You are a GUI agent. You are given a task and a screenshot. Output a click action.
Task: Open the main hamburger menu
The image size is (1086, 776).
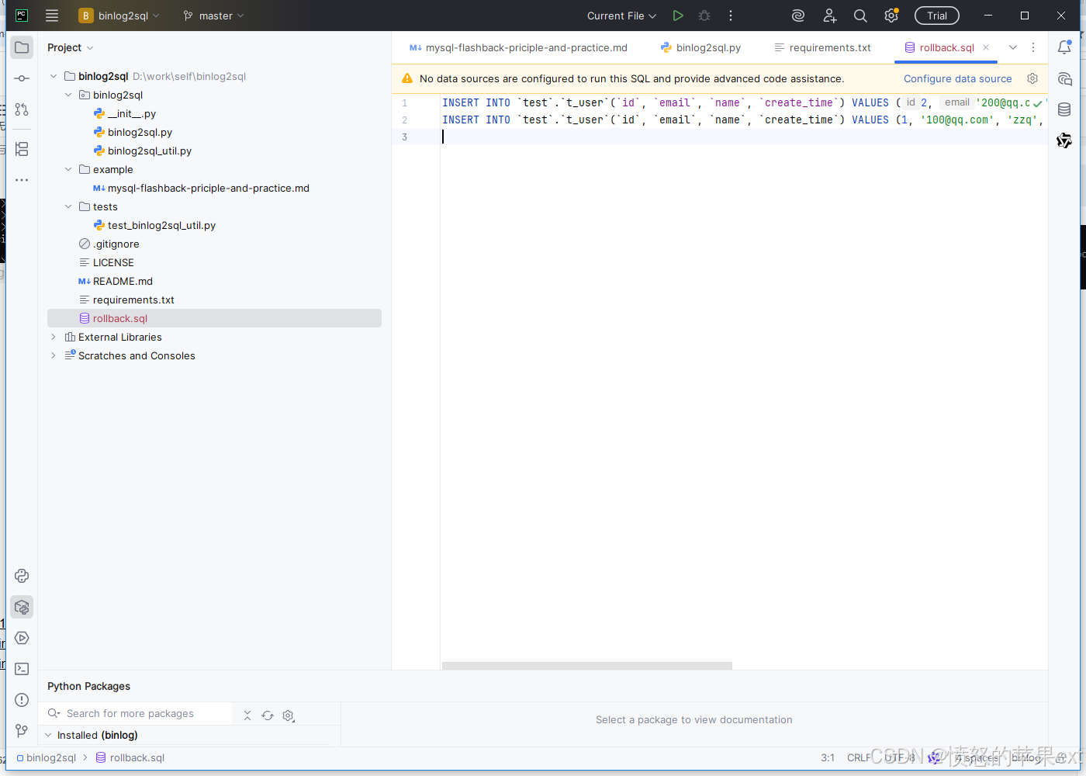[x=52, y=16]
